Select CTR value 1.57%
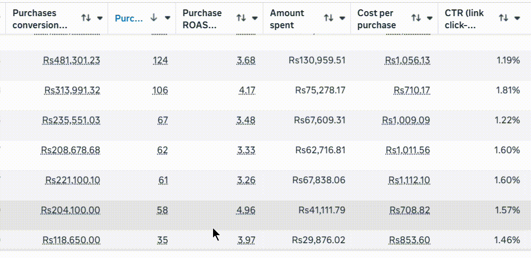531x258 pixels. (x=508, y=211)
